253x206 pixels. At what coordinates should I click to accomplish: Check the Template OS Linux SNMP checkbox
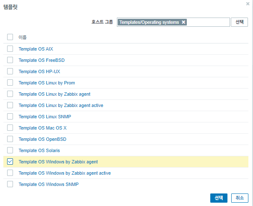(x=10, y=116)
